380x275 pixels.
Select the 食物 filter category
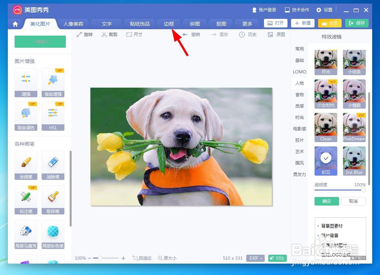[300, 95]
